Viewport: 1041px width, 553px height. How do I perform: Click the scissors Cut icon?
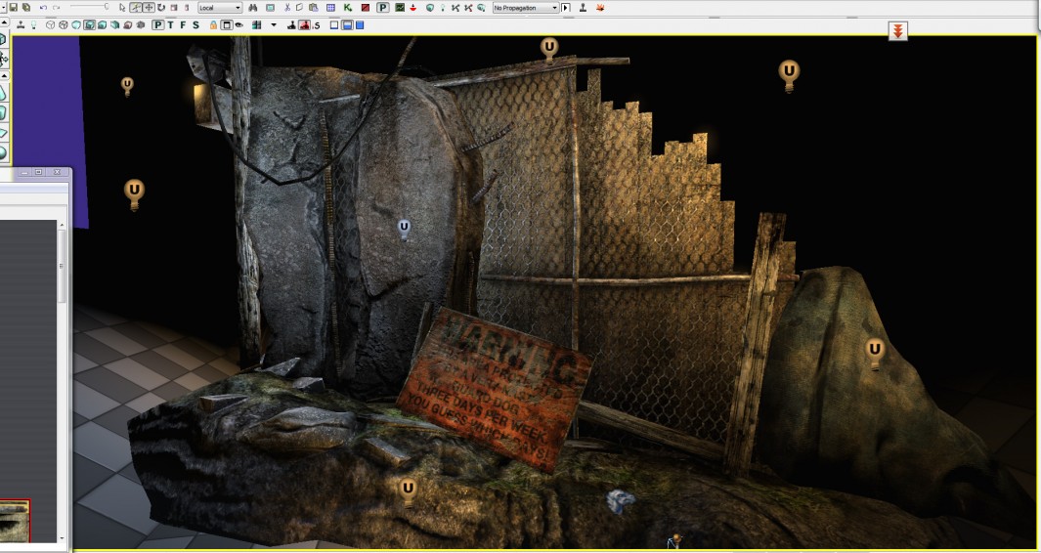pyautogui.click(x=286, y=8)
